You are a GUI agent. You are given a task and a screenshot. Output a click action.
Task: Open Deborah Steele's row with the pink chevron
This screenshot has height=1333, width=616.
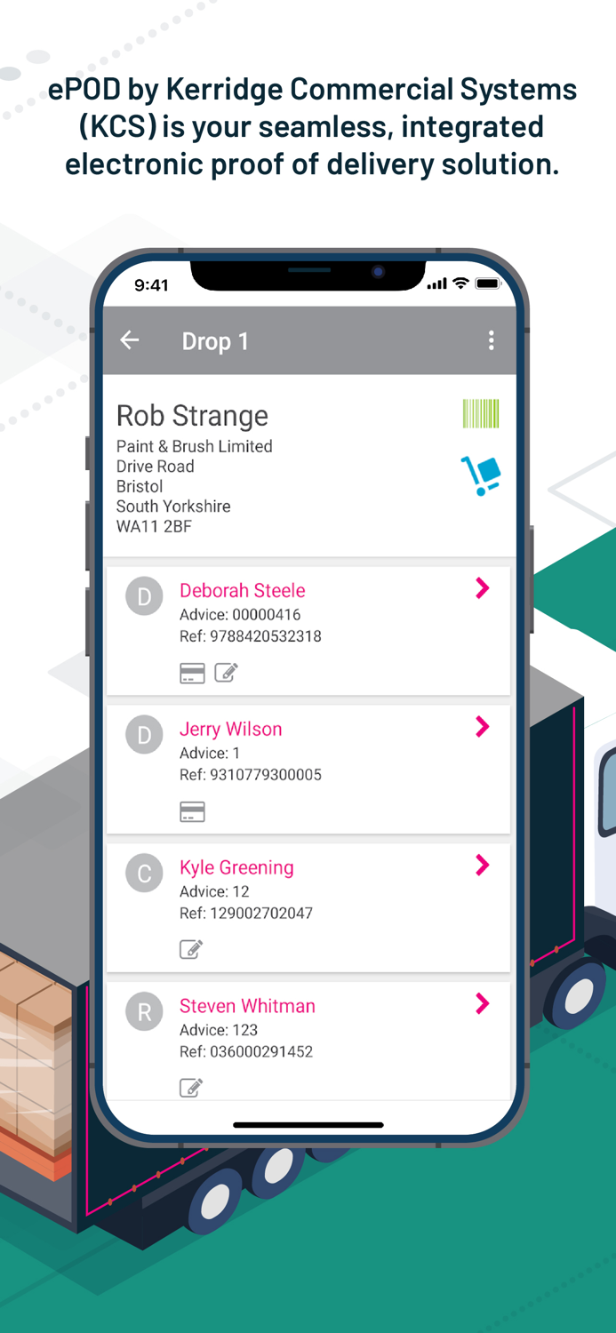[483, 588]
